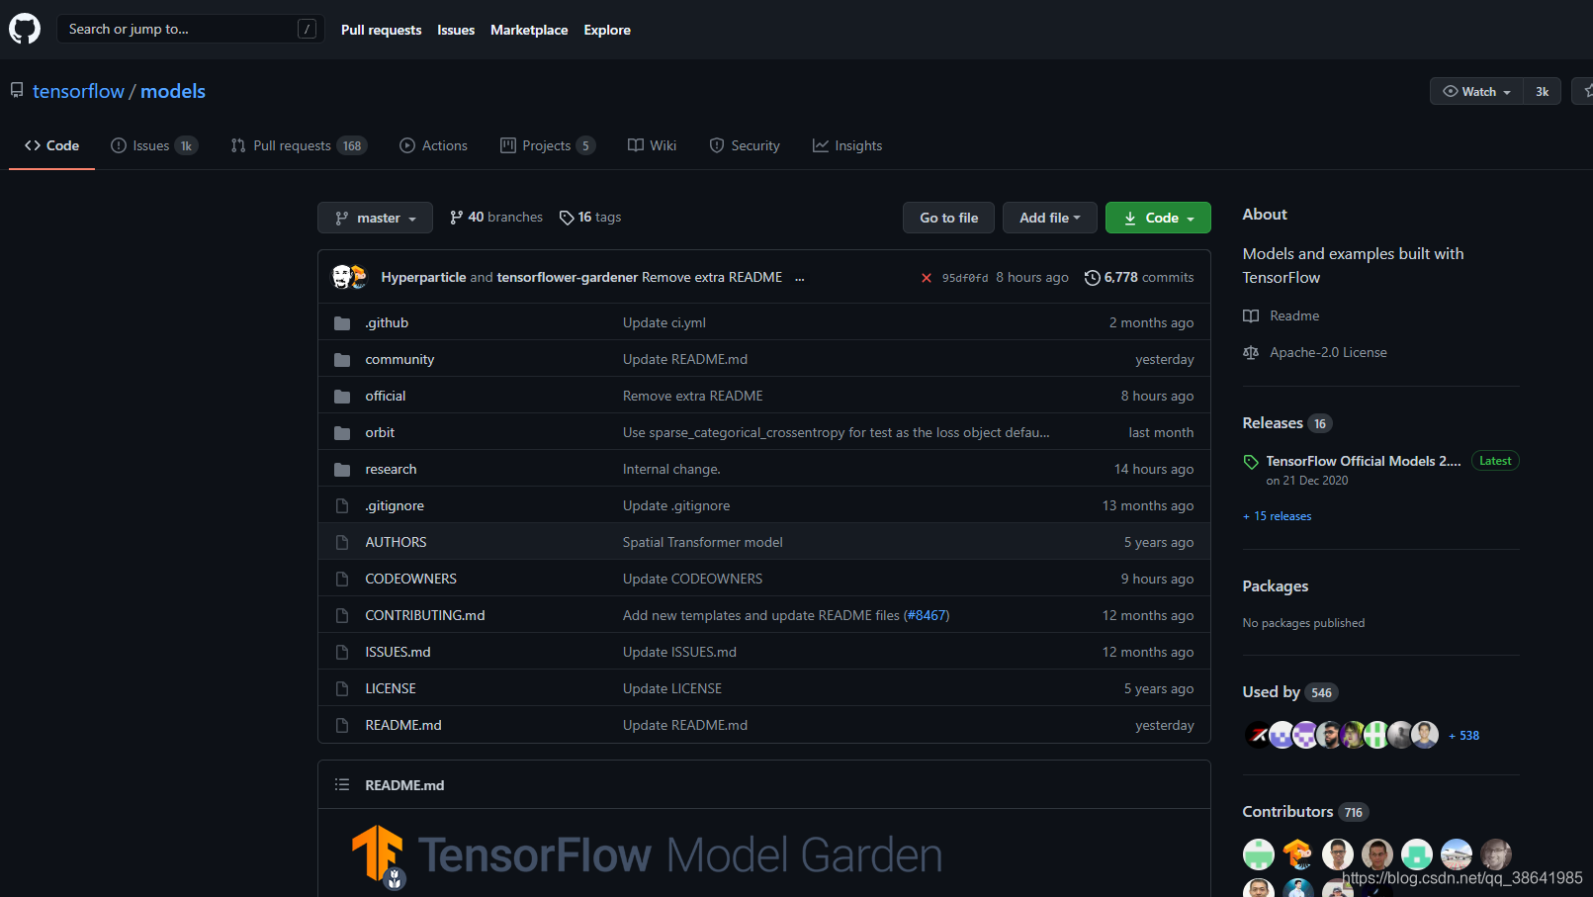Open the Spatial Transformer model commit message
Screen dimensions: 1593x897
703,542
